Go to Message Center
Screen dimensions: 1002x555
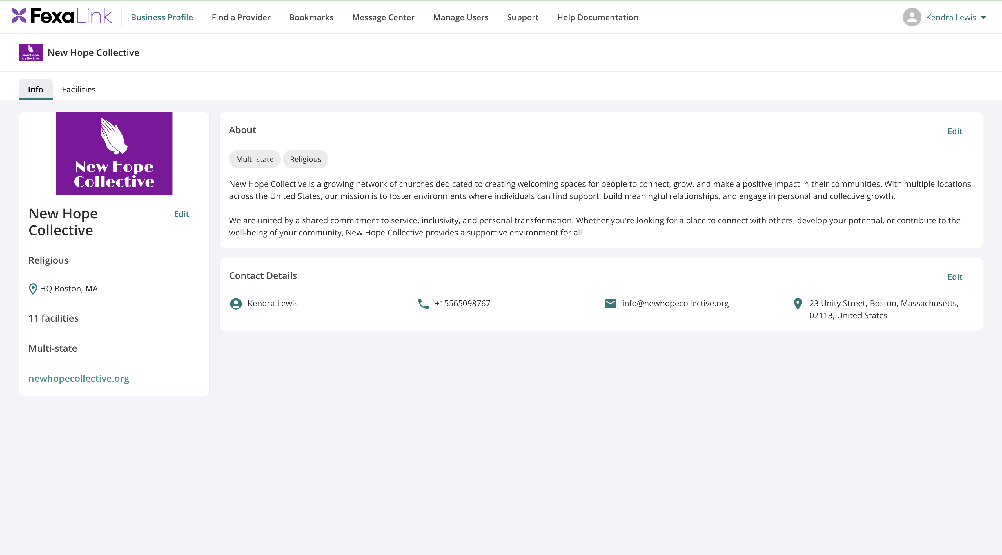pos(383,17)
